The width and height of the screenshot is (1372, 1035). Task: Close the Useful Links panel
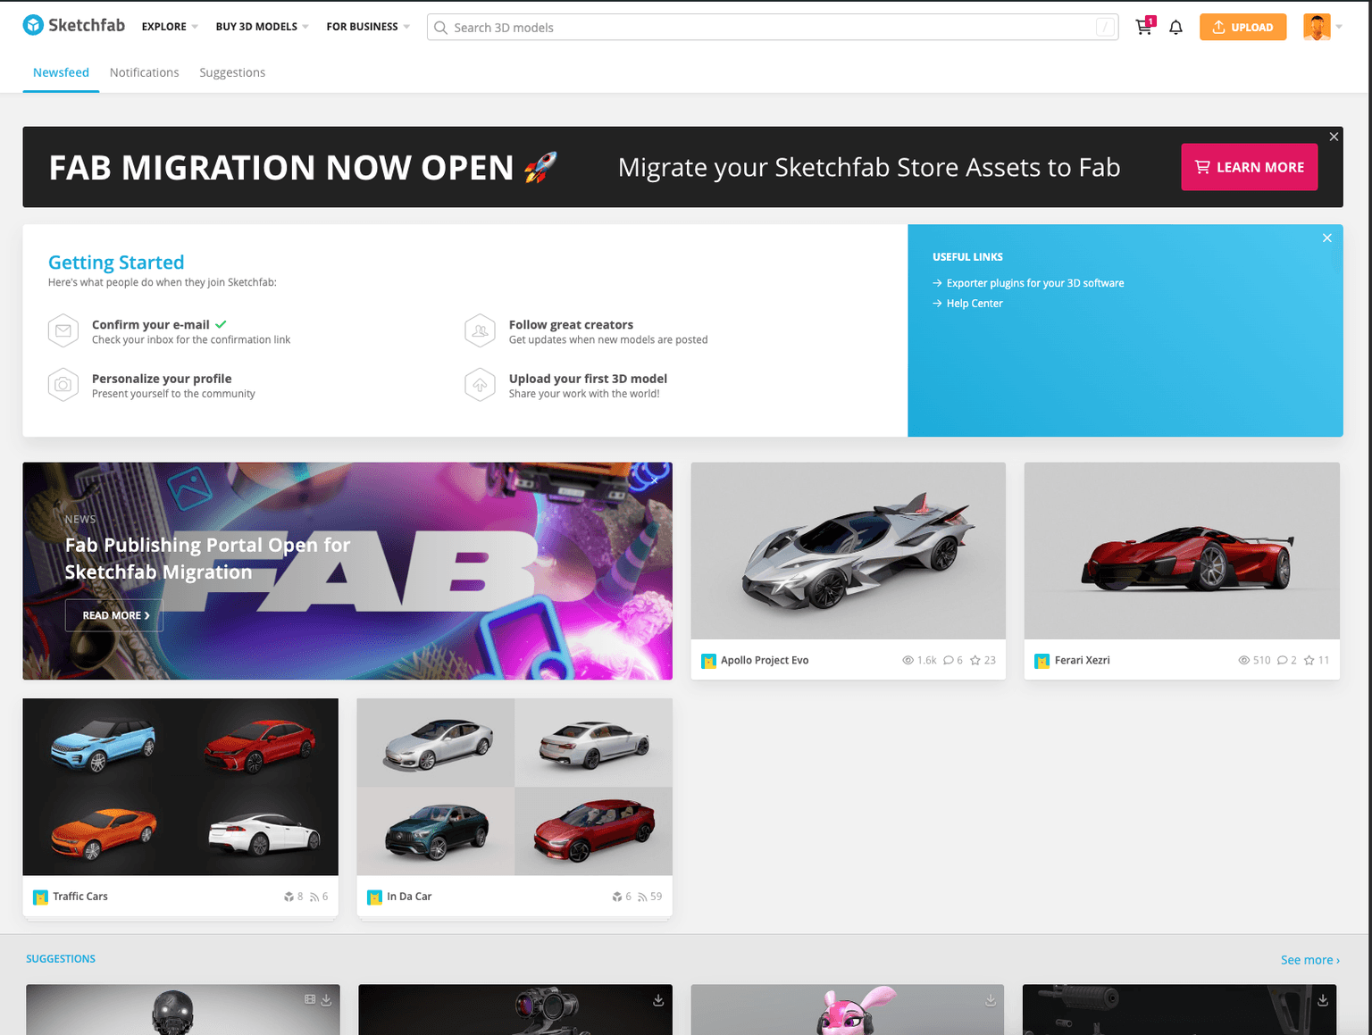(1326, 238)
